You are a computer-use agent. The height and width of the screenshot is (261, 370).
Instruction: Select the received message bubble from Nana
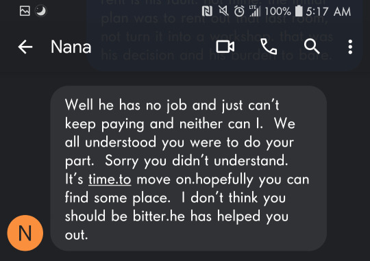click(x=188, y=169)
